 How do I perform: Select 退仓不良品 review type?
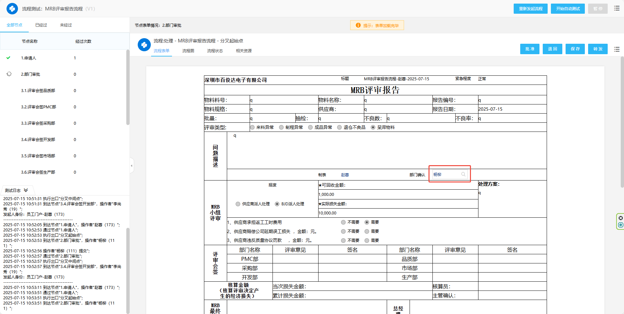339,127
